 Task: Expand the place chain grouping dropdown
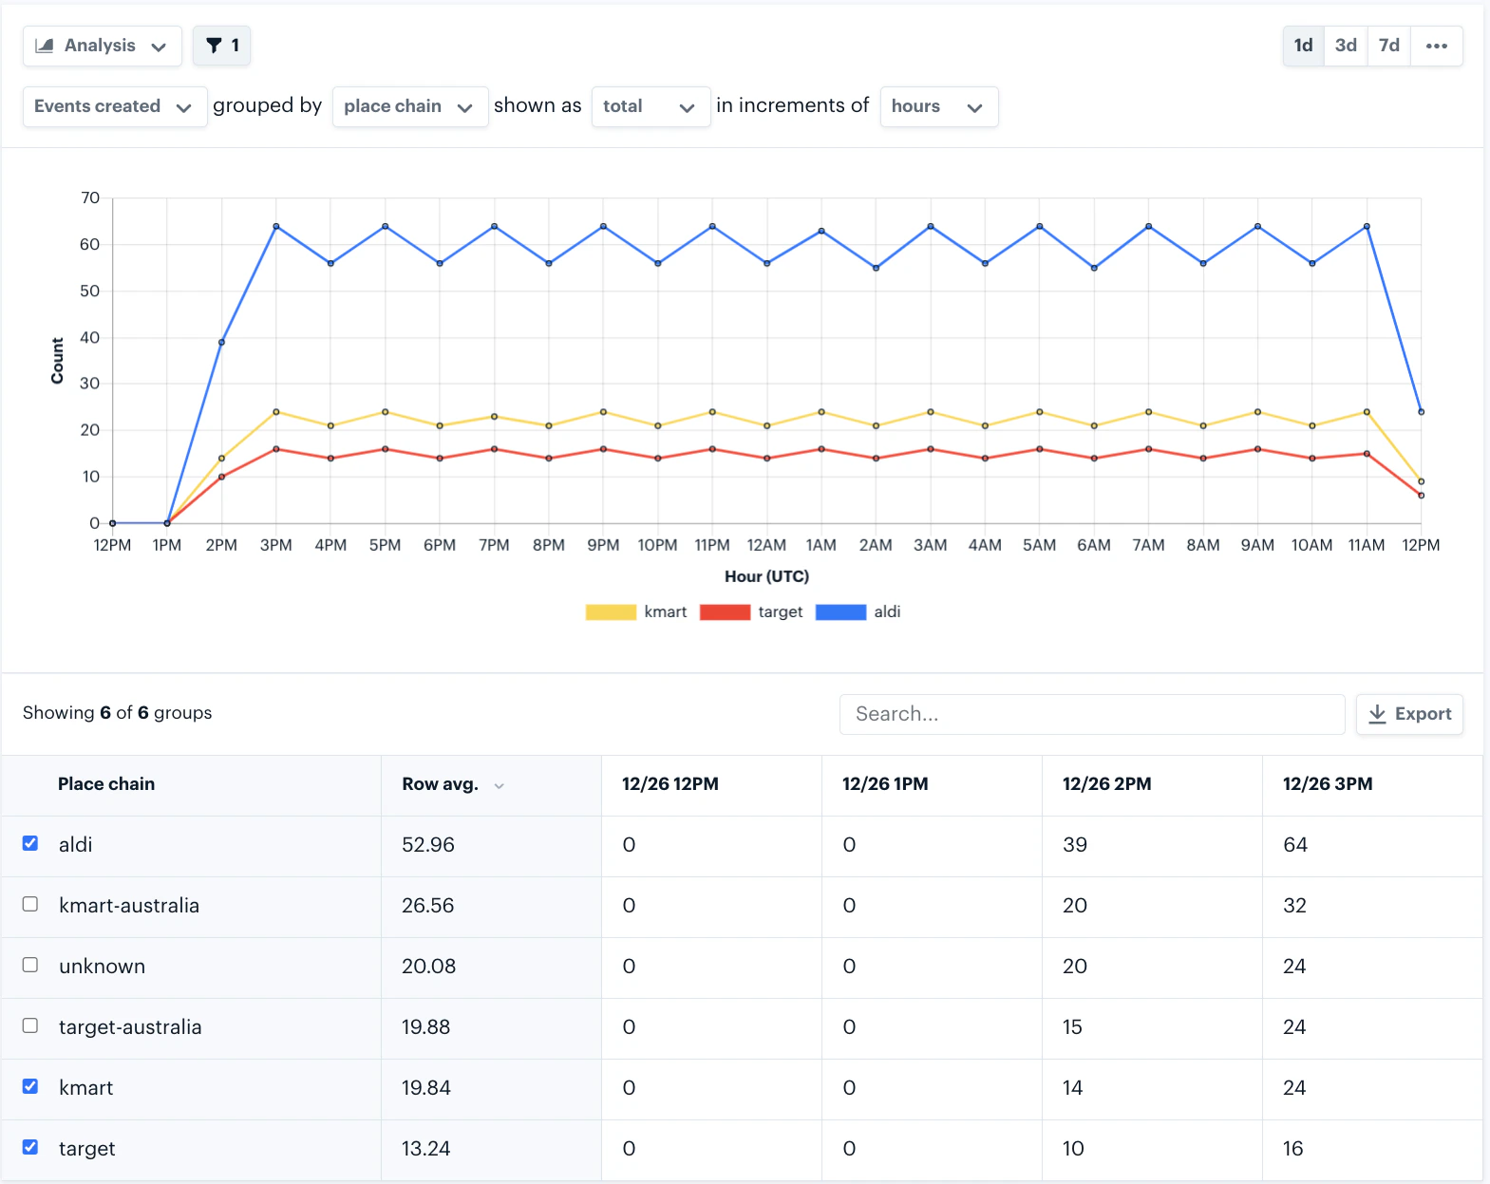tap(409, 106)
